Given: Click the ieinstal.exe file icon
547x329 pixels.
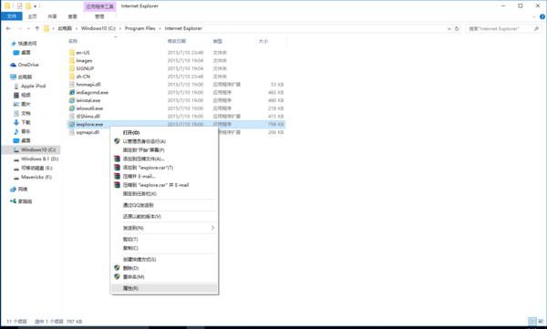Looking at the screenshot, I should click(72, 100).
